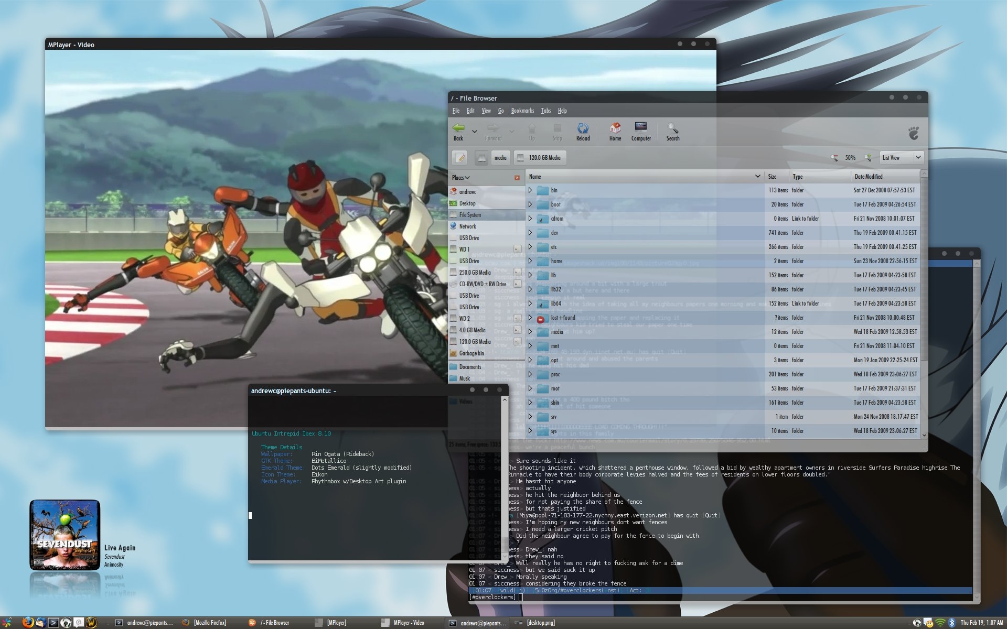Close the Places sidebar pane
The image size is (1007, 629).
point(517,178)
